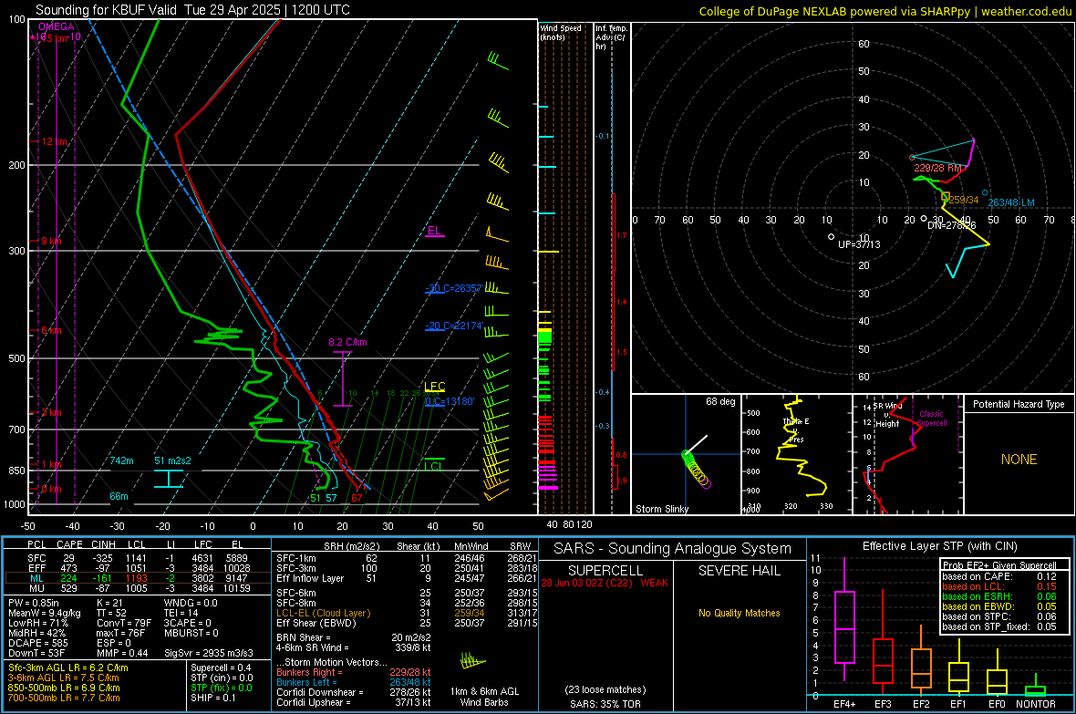Click the red 'based on LCL:' probability row
Viewport: 1076px width, 714px height.
coord(999,586)
